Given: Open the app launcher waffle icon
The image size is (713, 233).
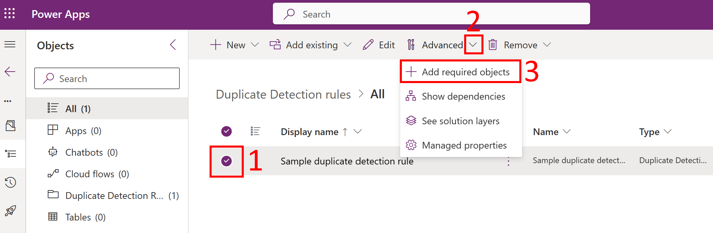Looking at the screenshot, I should point(9,14).
